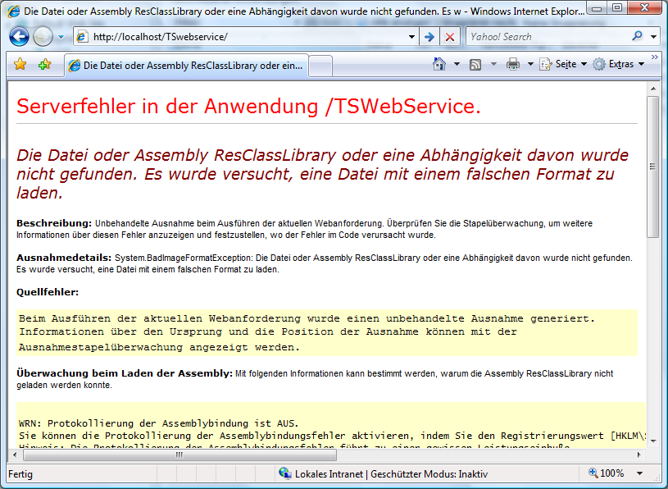Click the RSS feeds icon
Image resolution: width=668 pixels, height=489 pixels.
point(475,64)
